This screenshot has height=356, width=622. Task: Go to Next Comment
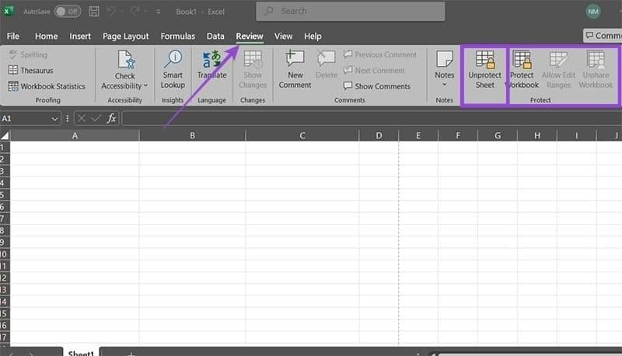pos(374,71)
